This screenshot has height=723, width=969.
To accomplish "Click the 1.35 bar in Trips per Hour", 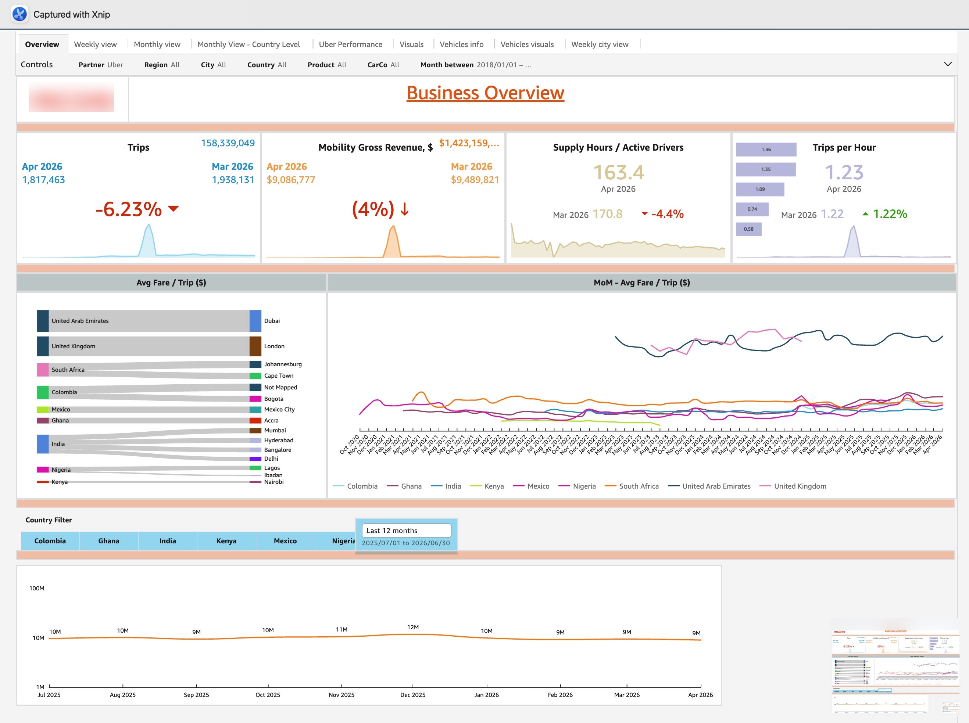I will coord(765,169).
